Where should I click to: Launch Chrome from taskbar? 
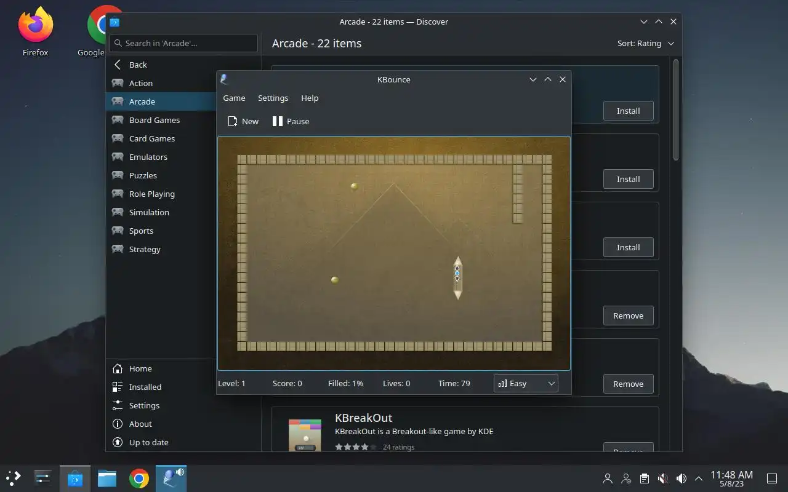139,478
